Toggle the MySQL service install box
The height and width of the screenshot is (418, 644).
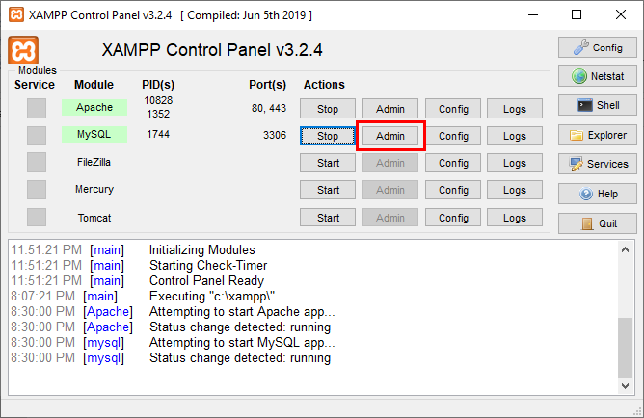pyautogui.click(x=37, y=136)
